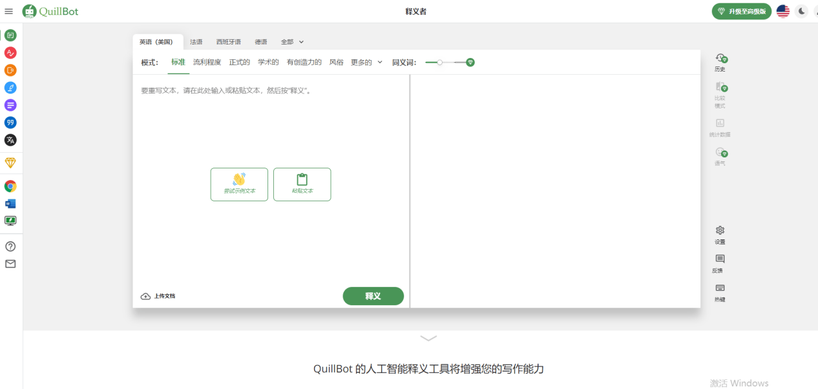Open the Summarizer tool in sidebar
818x389 pixels.
[x=10, y=105]
